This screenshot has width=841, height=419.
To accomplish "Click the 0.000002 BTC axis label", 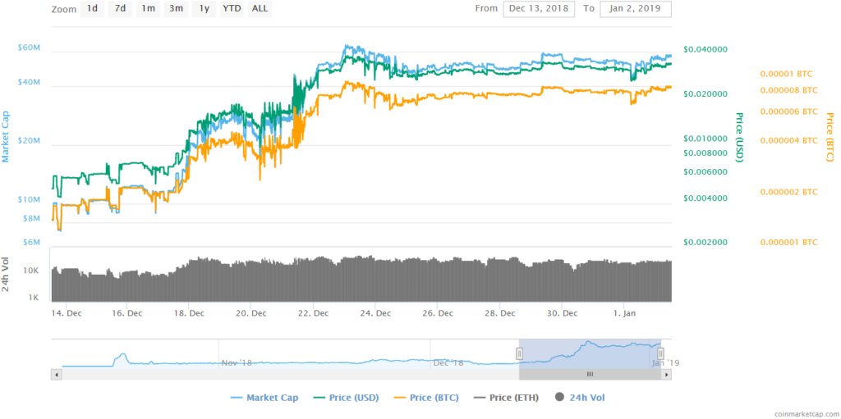I will 789,192.
